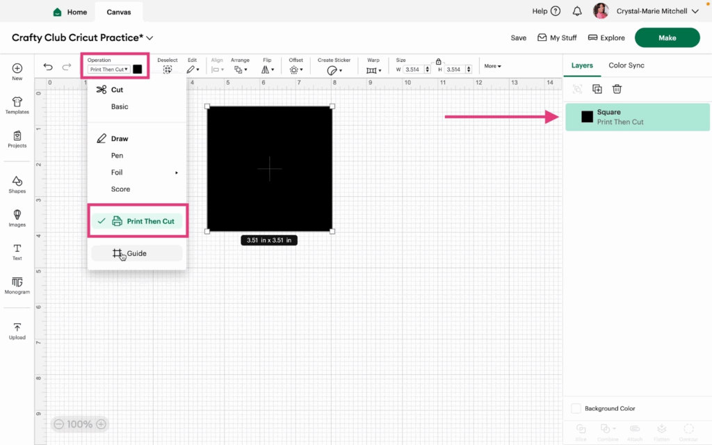Open the Edit pencil tool

tap(193, 70)
